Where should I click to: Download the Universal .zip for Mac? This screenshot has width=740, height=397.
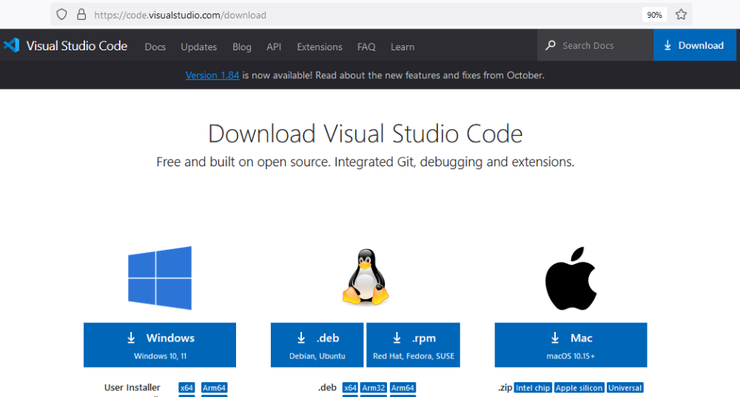coord(625,387)
